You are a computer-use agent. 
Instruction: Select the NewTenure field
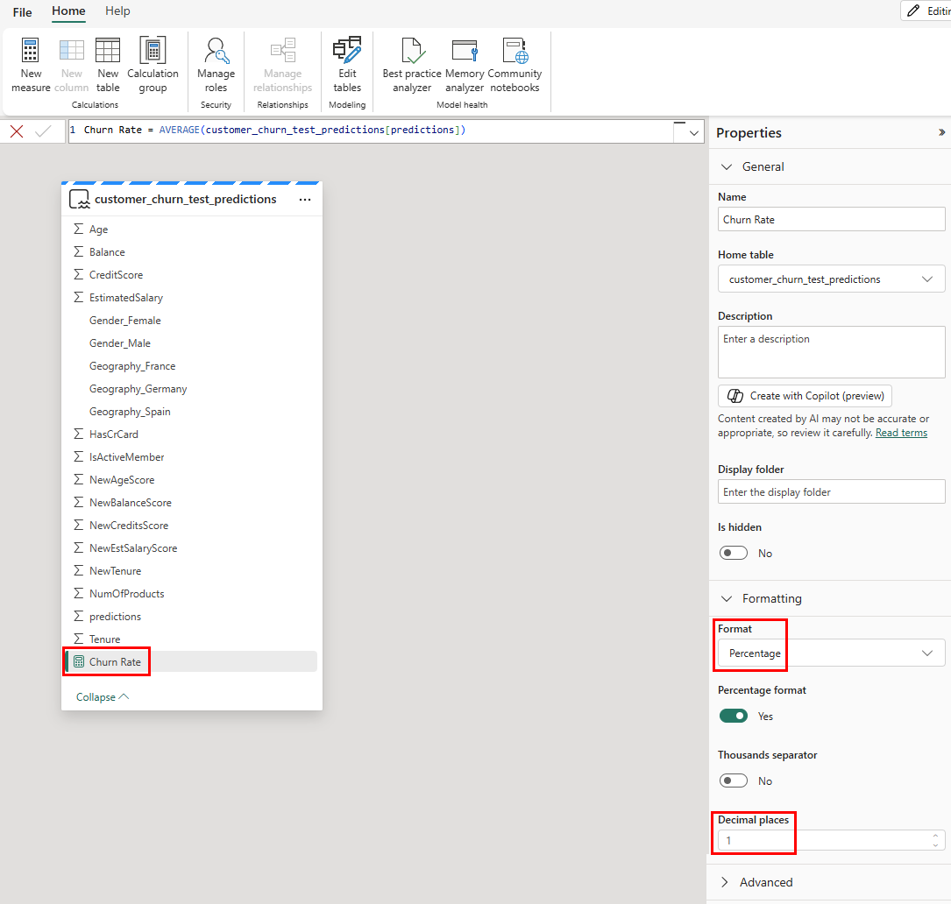click(115, 570)
